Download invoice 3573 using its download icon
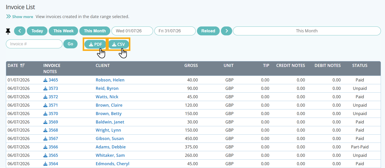 point(45,88)
